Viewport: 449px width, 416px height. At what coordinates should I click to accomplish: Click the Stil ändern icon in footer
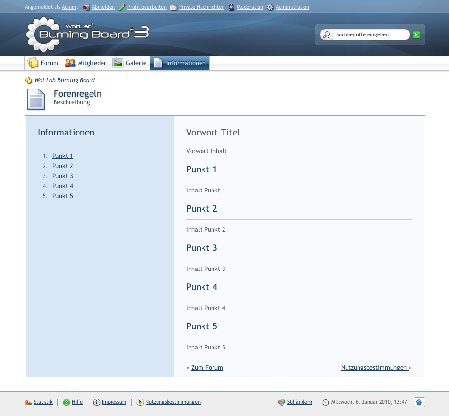tap(281, 403)
